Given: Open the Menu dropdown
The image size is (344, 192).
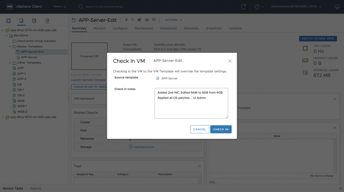Looking at the screenshot, I should point(60,7).
